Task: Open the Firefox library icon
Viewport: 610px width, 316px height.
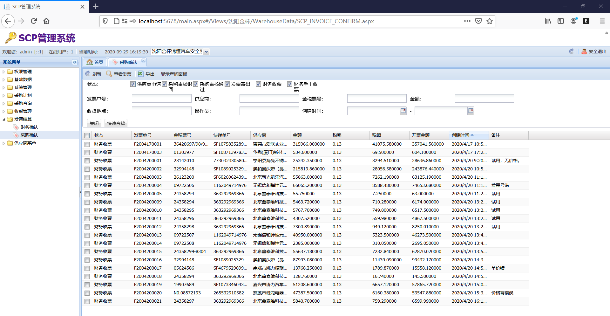Action: pos(548,21)
